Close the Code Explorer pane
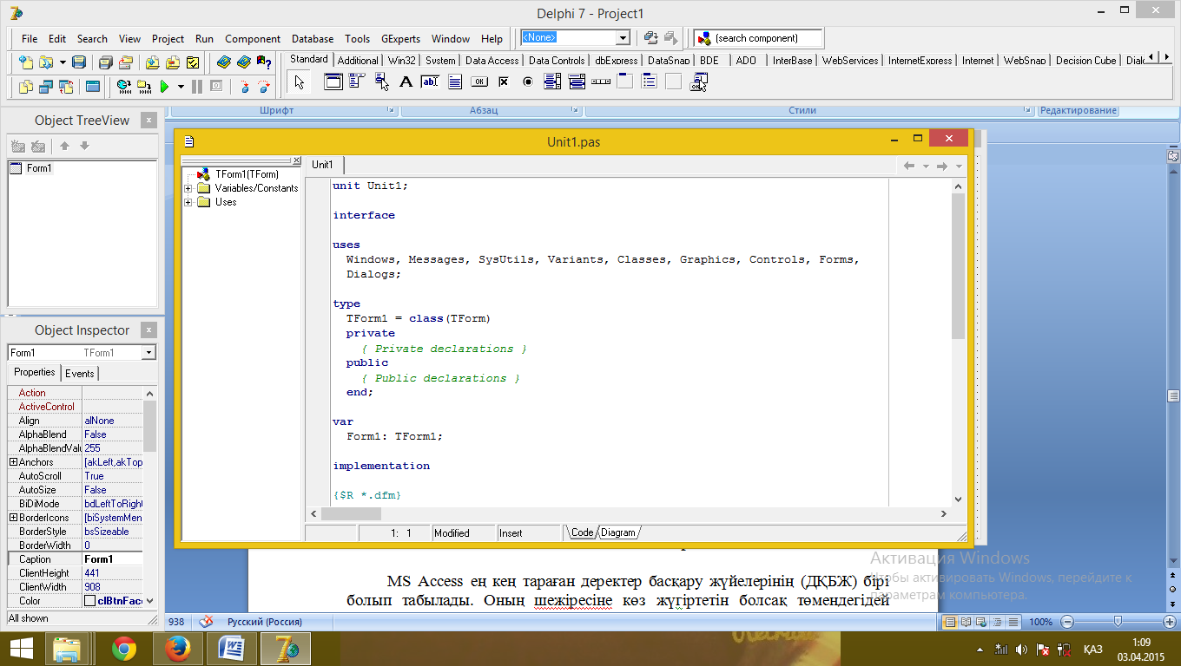Image resolution: width=1181 pixels, height=666 pixels. click(296, 161)
